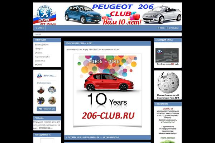The width and height of the screenshot is (215, 143).
Task: Click the РЕКЛАМА panel header
Action: (47, 118)
